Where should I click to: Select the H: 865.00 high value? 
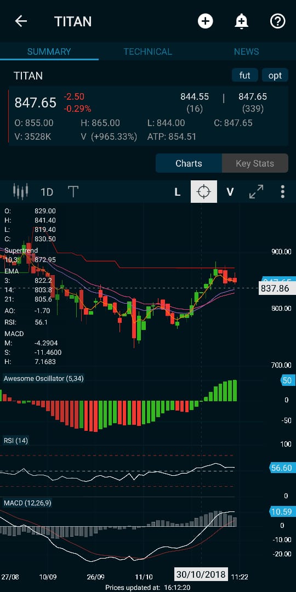click(100, 123)
